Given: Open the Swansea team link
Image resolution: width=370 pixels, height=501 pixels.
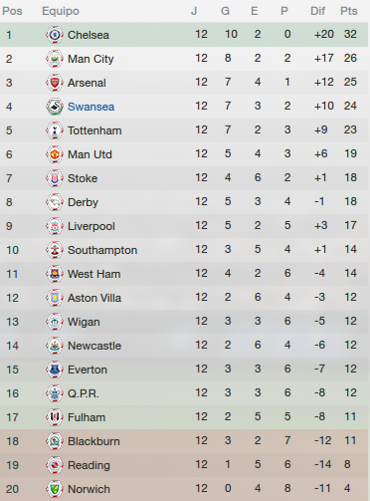Looking at the screenshot, I should click(x=91, y=107).
